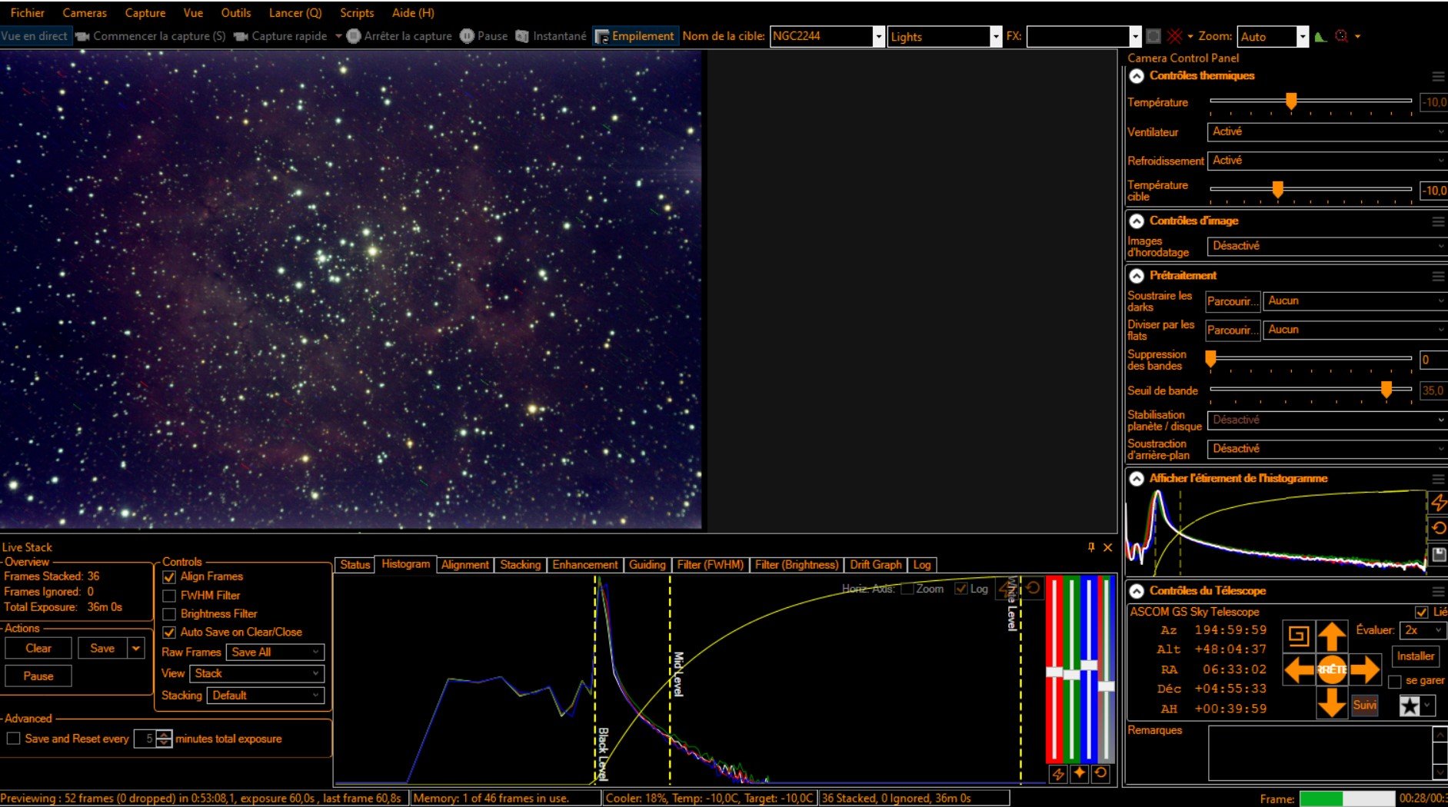Viewport: 1448px width, 807px height.
Task: Auto-stretch the live stack histogram lightning icon
Action: click(x=1007, y=589)
